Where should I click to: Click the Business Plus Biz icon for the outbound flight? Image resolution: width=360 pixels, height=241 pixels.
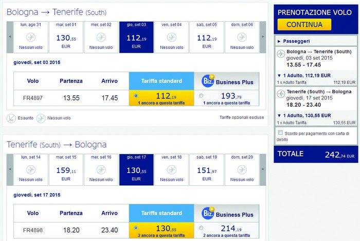coord(208,81)
